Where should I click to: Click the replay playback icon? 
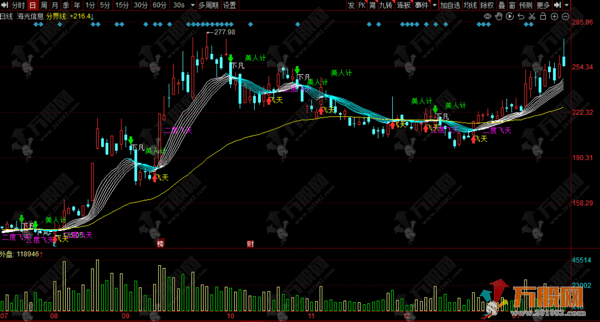(510, 16)
